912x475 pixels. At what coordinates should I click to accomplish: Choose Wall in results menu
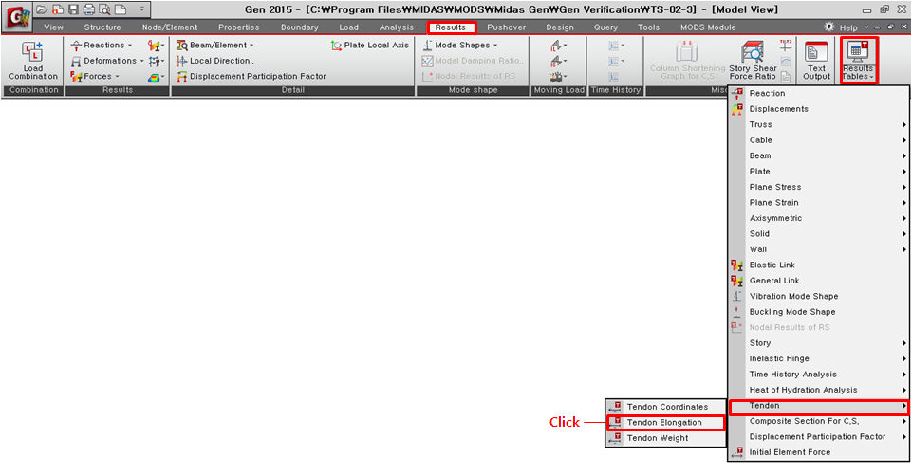818,249
